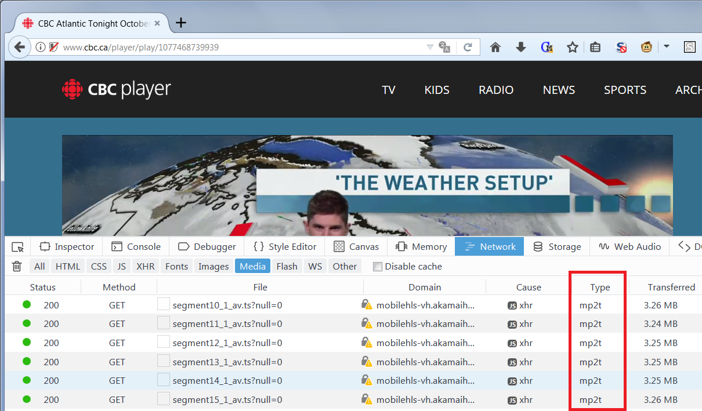702x411 pixels.
Task: Select the segment11_1_av.ts request row
Action: click(354, 324)
